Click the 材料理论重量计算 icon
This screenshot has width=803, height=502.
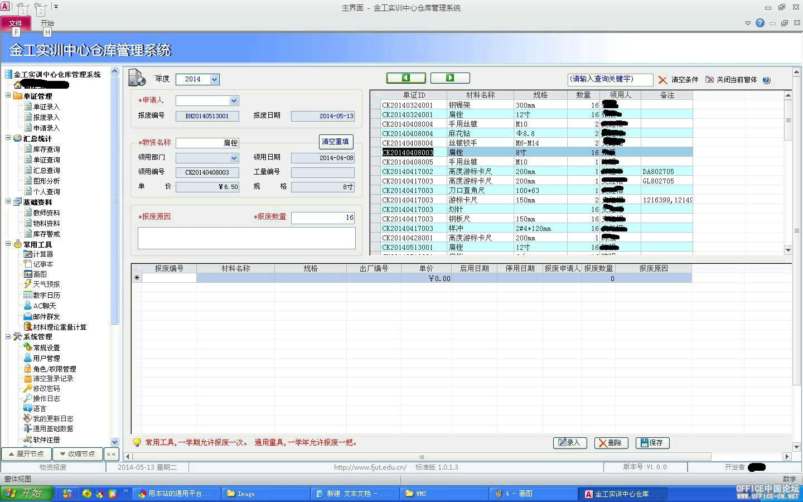[x=28, y=327]
